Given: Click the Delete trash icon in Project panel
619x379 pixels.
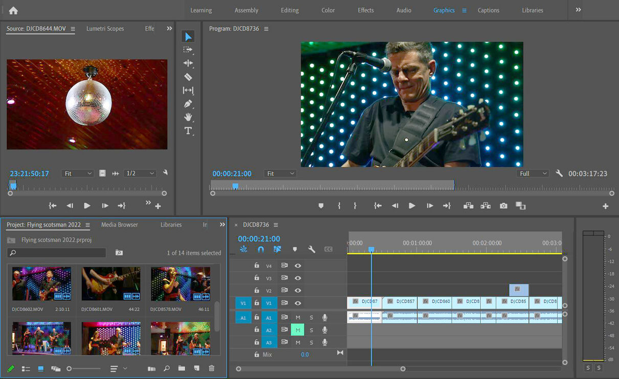Looking at the screenshot, I should click(211, 368).
